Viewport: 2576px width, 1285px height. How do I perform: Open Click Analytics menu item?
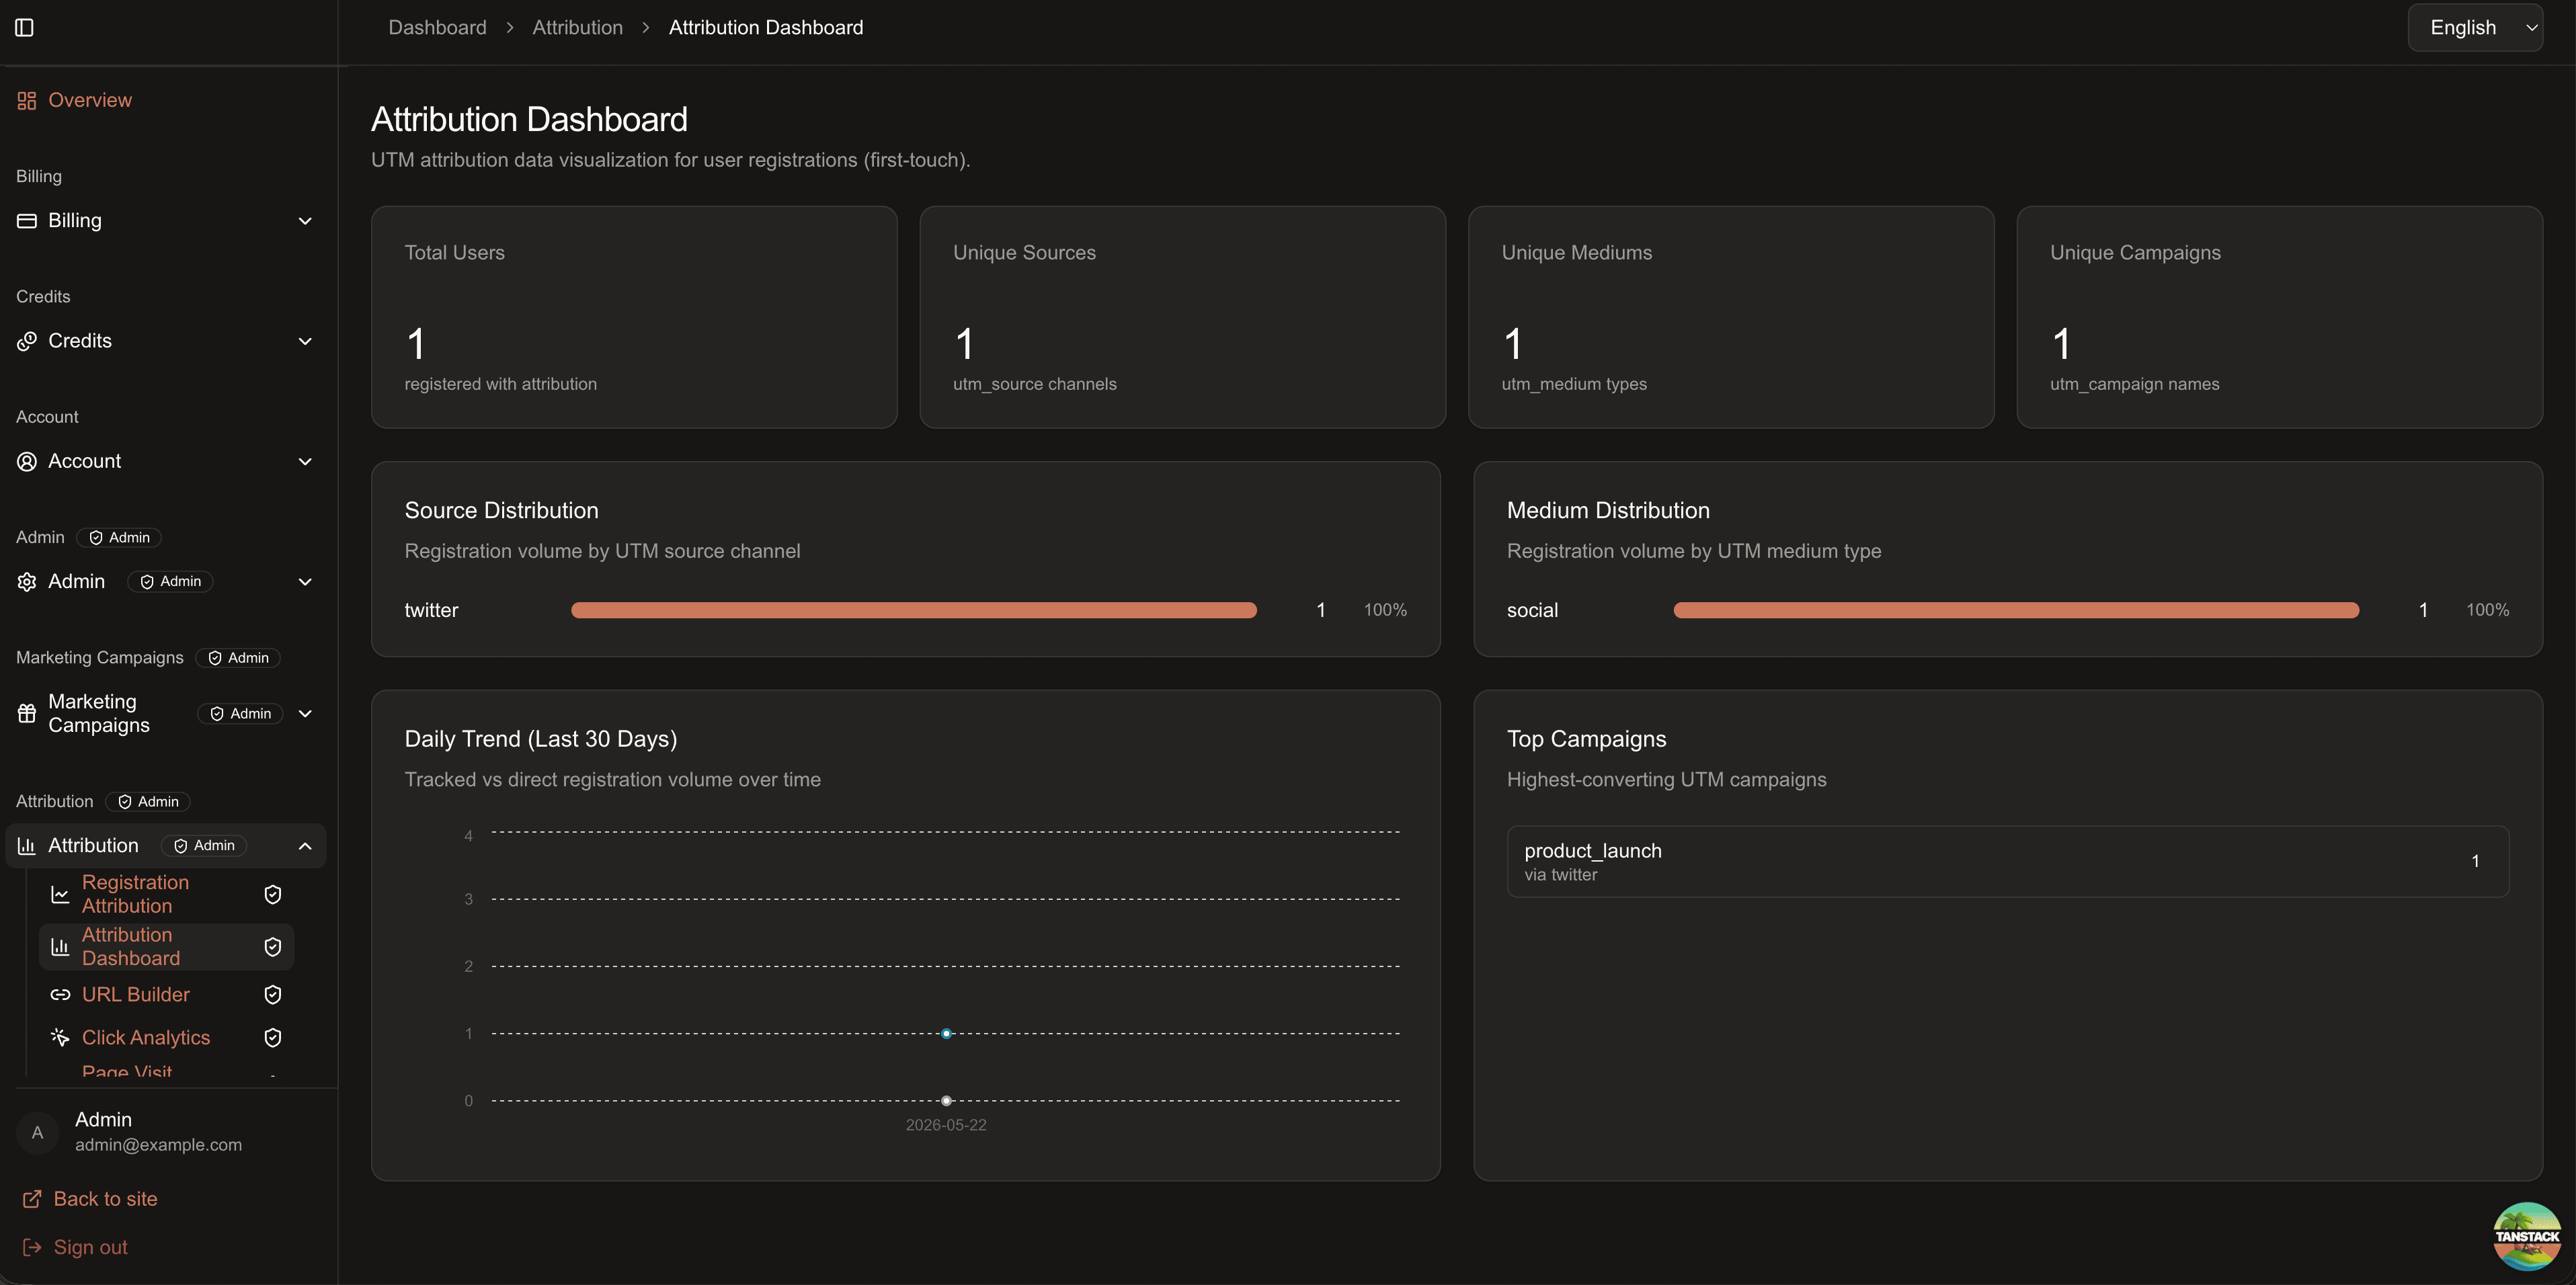[166, 1038]
